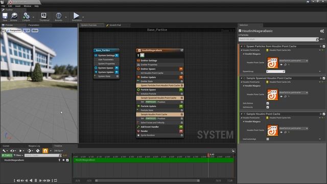The width and height of the screenshot is (327, 184).
Task: Toggle the UseCustomAge checkbox
Action: click(x=268, y=139)
